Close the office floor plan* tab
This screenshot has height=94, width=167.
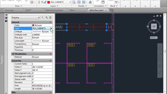click(x=106, y=10)
